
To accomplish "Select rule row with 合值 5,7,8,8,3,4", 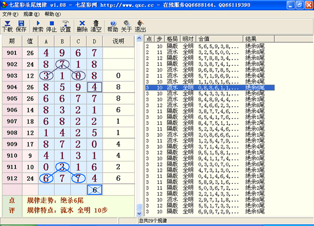I will (x=210, y=58).
